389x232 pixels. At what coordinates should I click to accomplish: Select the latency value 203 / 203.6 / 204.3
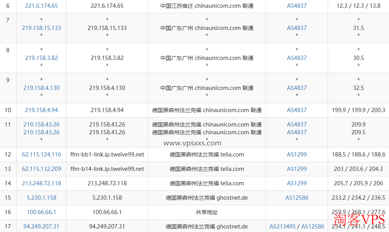click(359, 169)
